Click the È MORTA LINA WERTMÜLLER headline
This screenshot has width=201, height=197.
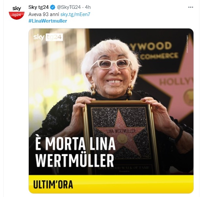tap(75, 152)
